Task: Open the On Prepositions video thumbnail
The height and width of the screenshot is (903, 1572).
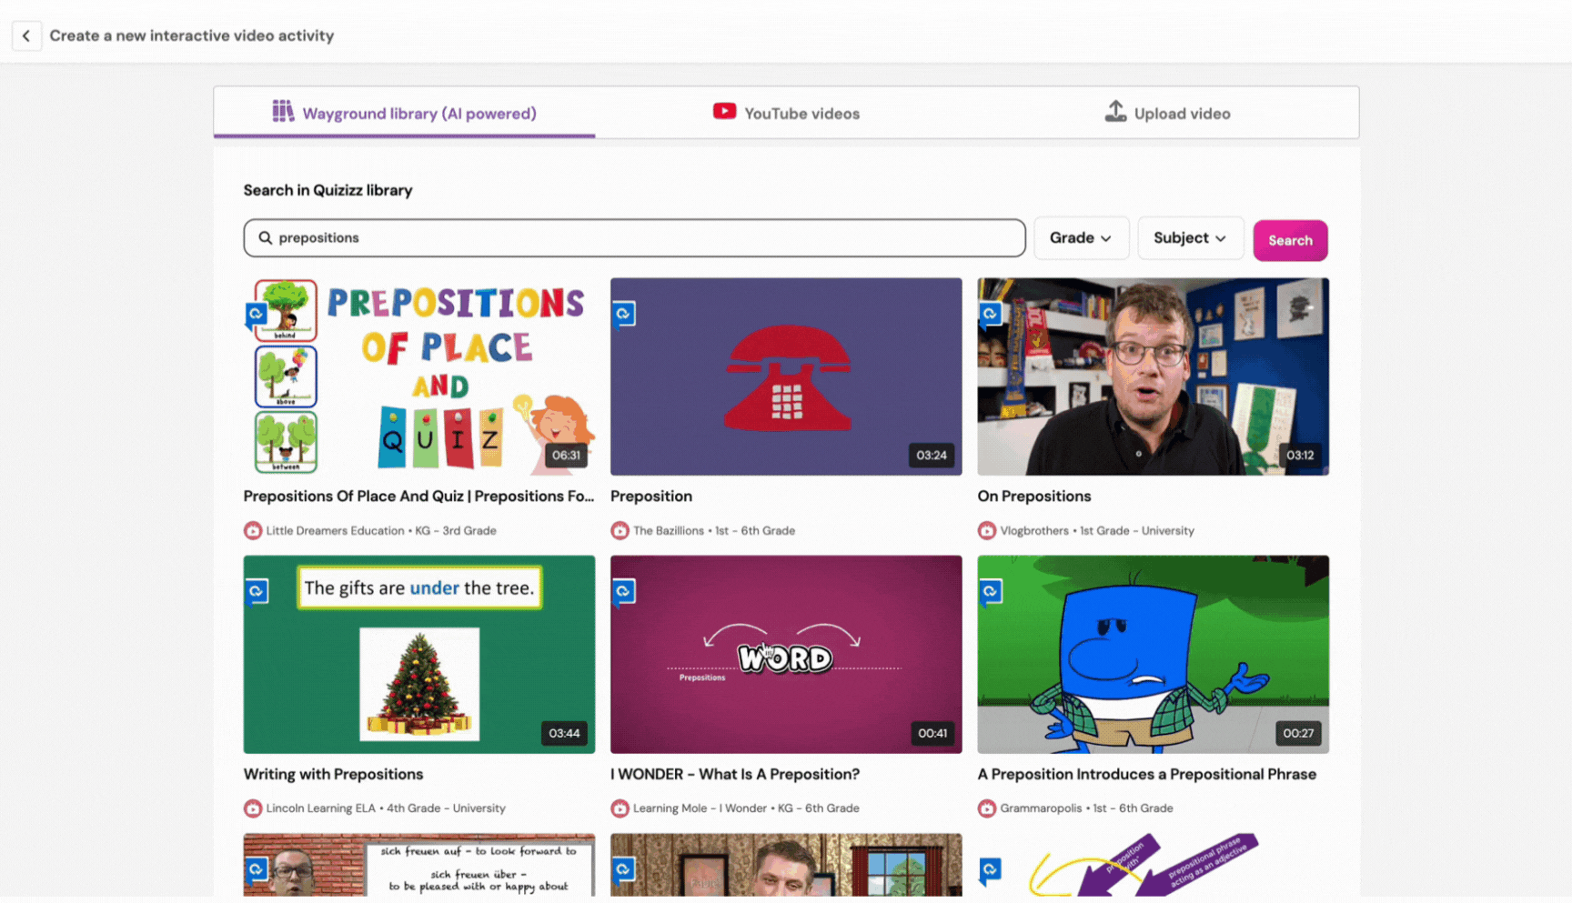Action: click(x=1153, y=376)
